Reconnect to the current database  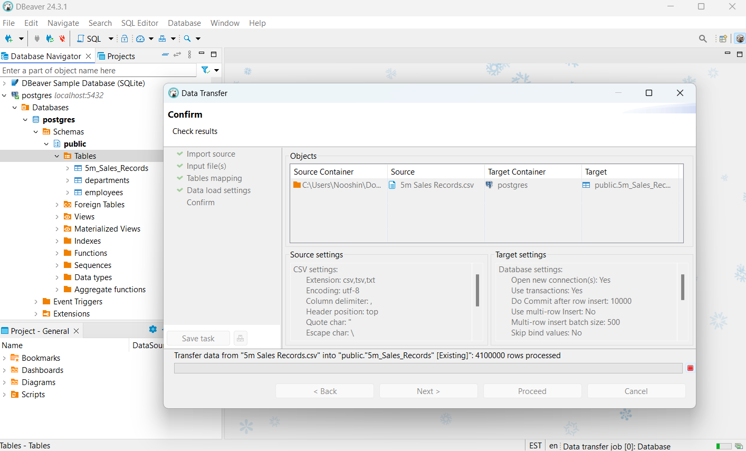[x=49, y=39]
